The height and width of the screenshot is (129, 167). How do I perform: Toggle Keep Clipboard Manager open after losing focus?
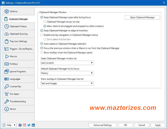click(x=42, y=17)
